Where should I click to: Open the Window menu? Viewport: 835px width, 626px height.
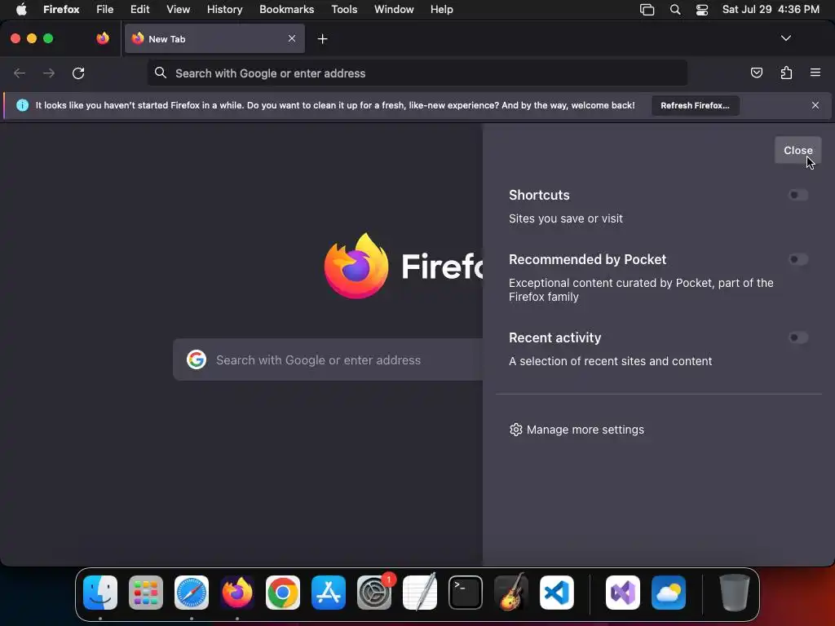click(x=394, y=10)
